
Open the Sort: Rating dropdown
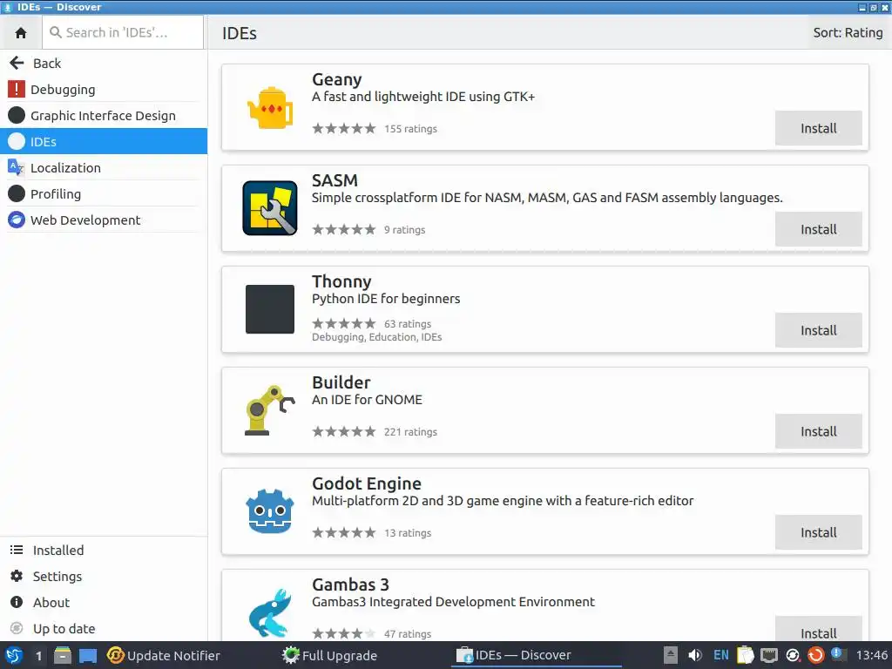pyautogui.click(x=848, y=32)
